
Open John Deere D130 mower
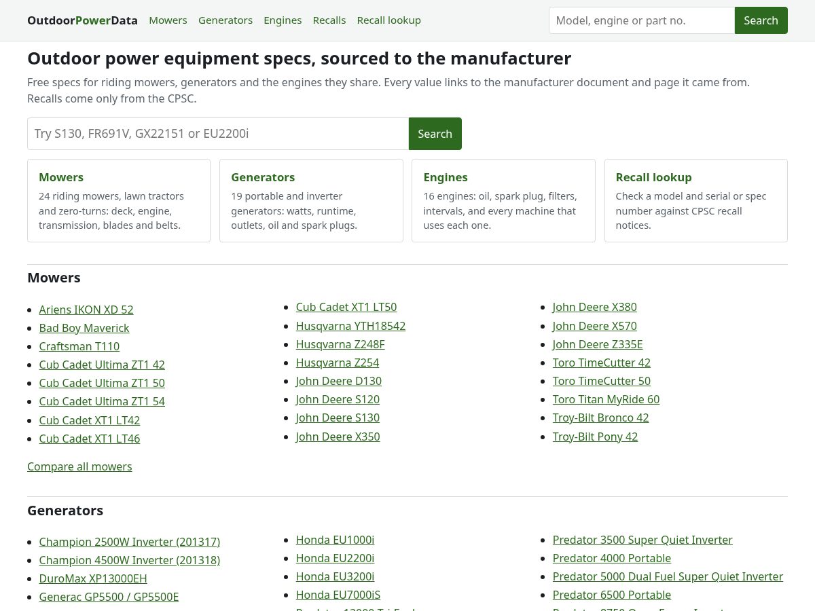[339, 381]
